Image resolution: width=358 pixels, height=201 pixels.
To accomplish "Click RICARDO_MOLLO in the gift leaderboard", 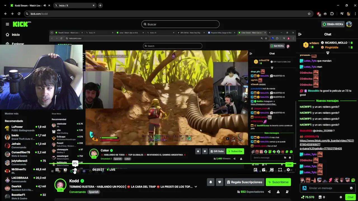I will pyautogui.click(x=336, y=43).
